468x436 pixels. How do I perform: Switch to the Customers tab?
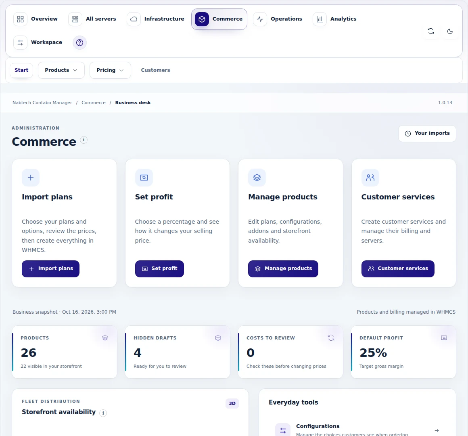pos(155,70)
